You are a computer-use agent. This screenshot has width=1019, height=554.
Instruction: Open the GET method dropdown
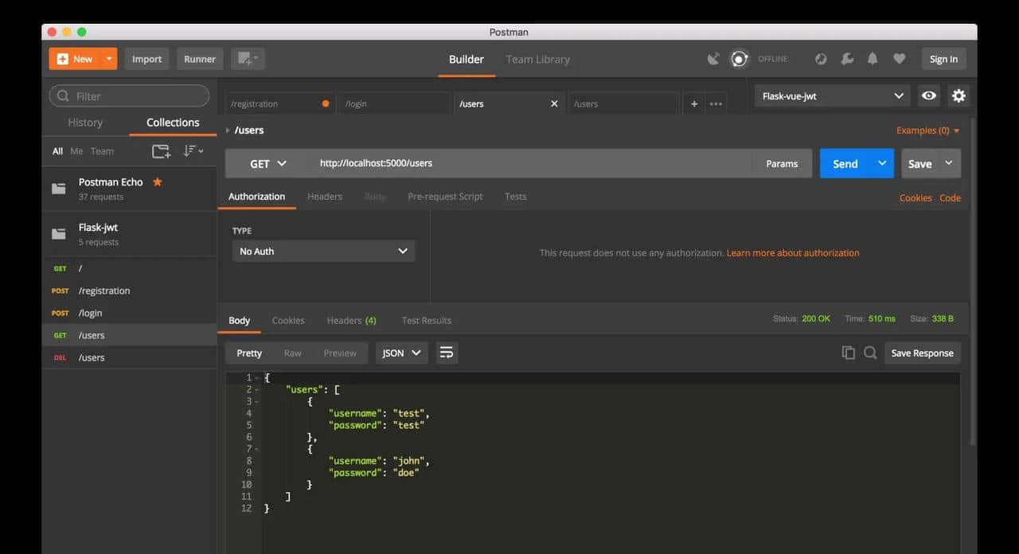tap(267, 163)
